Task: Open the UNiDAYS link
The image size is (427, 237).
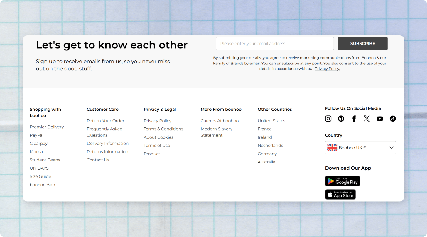Action: click(x=39, y=168)
